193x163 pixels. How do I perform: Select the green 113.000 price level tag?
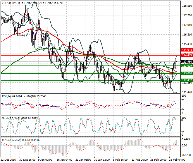[187, 73]
